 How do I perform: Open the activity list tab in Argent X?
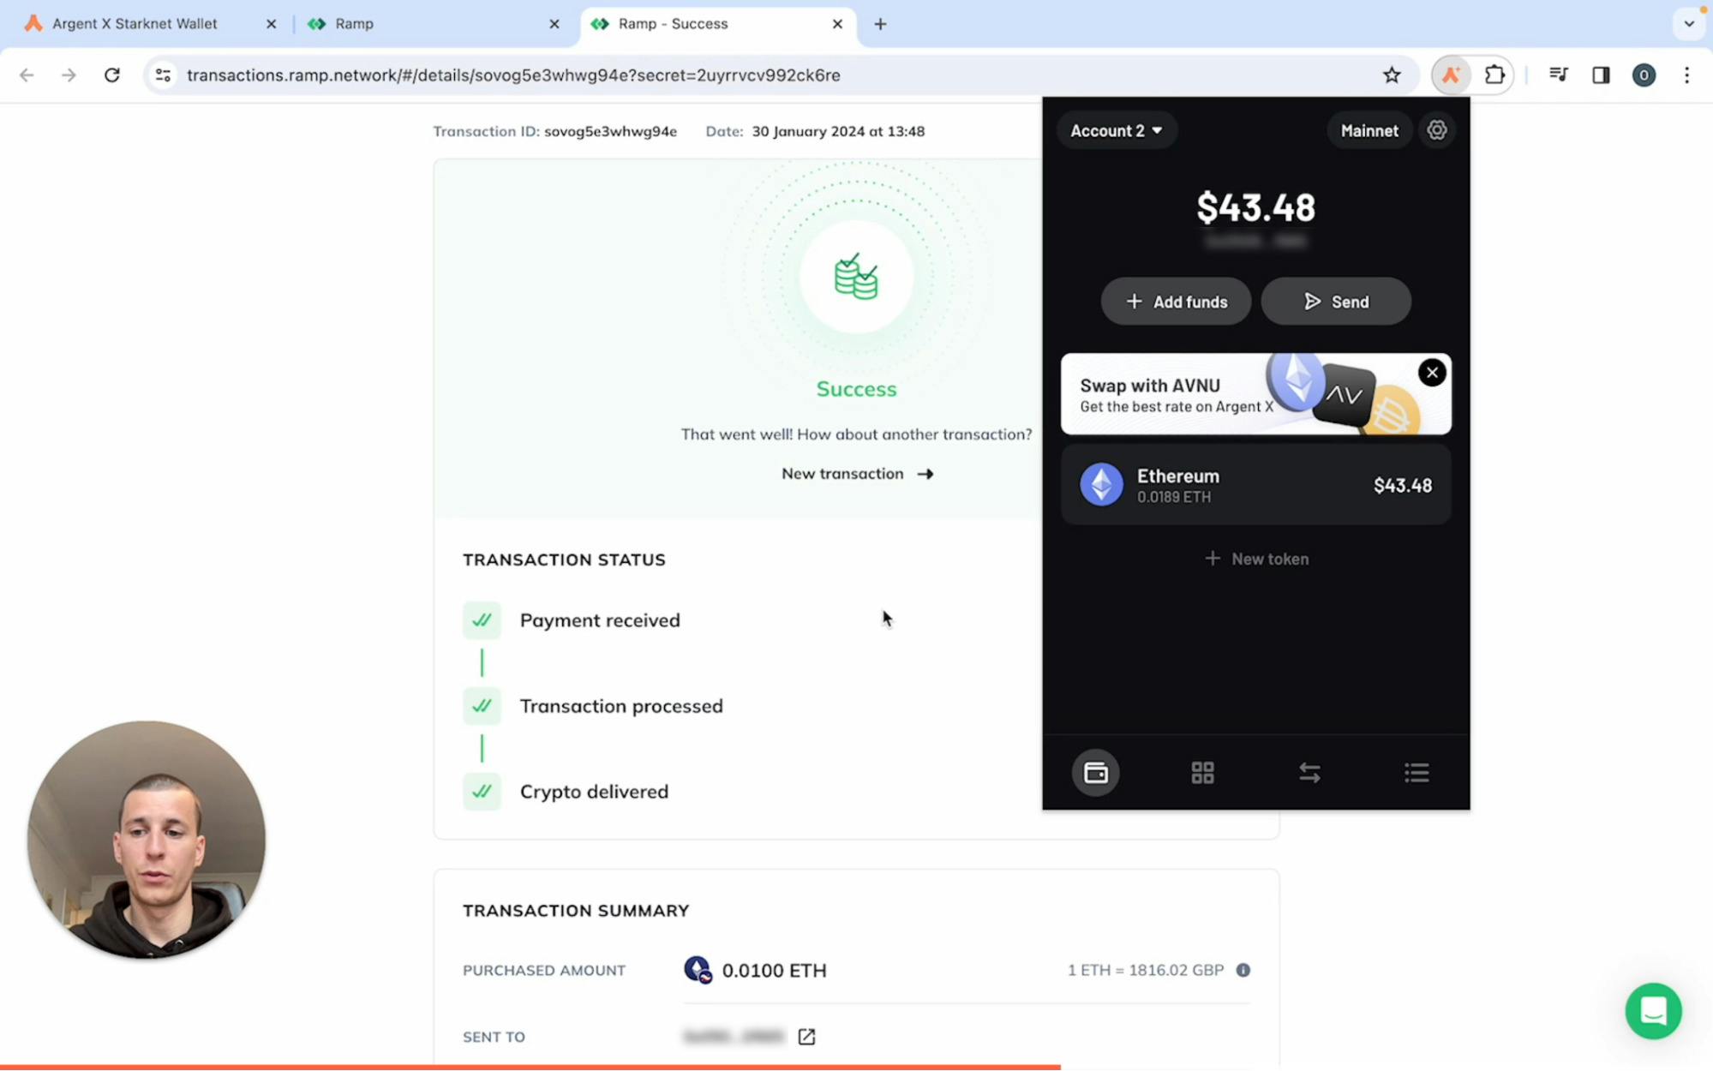[1417, 773]
